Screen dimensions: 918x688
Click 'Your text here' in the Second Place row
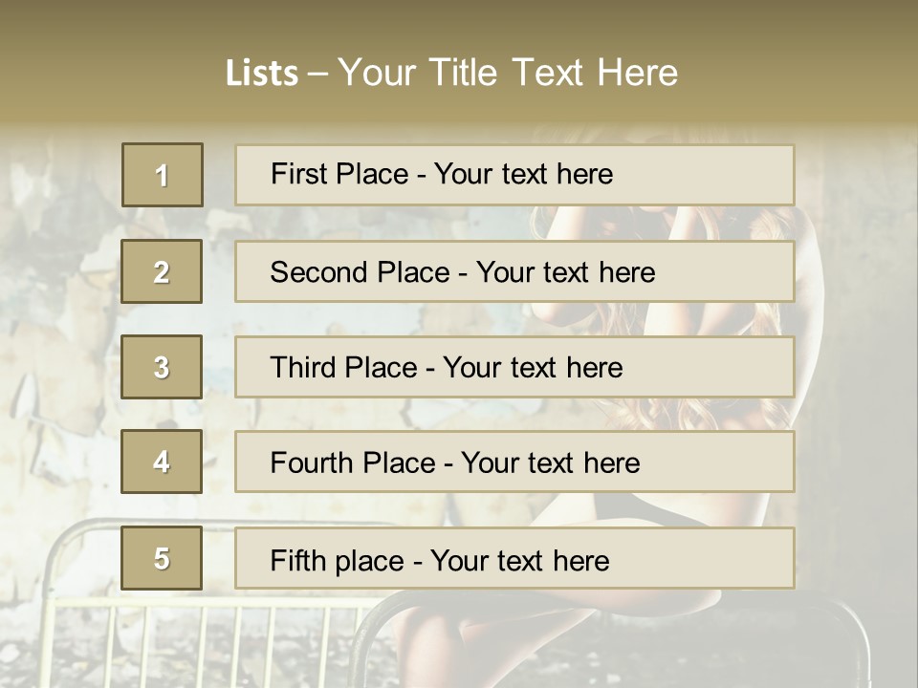click(565, 272)
